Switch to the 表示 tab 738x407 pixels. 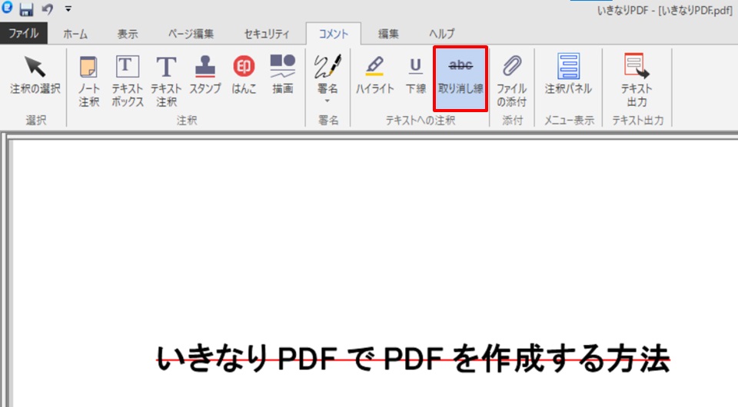(x=128, y=34)
